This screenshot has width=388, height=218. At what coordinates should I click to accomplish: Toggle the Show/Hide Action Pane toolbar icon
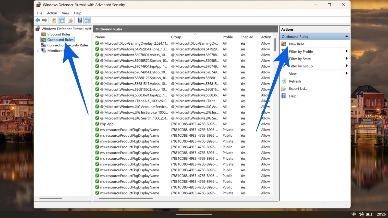pos(87,20)
